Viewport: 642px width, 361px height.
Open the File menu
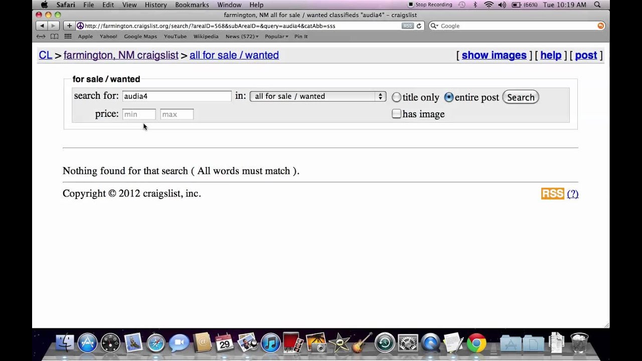89,5
